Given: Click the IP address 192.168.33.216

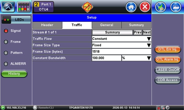Looking at the screenshot, I should [x=16, y=108].
